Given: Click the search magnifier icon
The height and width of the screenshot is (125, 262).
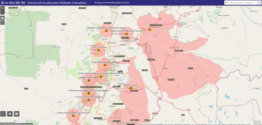Looking at the screenshot, I should click(x=259, y=3).
